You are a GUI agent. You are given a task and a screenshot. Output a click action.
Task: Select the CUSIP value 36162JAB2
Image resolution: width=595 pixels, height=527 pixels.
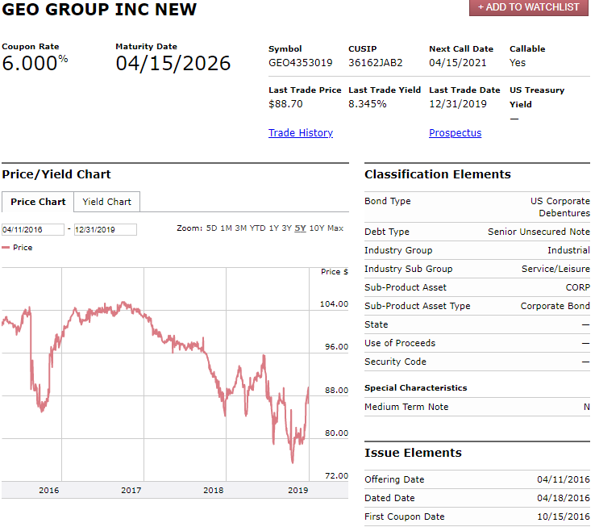375,63
